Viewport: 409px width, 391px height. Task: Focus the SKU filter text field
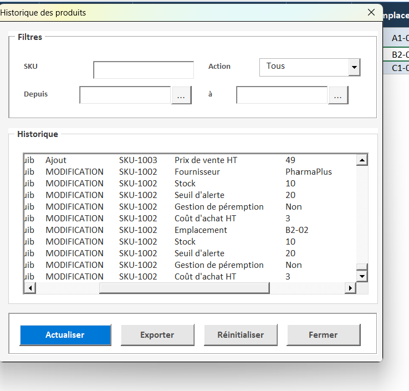coord(144,70)
